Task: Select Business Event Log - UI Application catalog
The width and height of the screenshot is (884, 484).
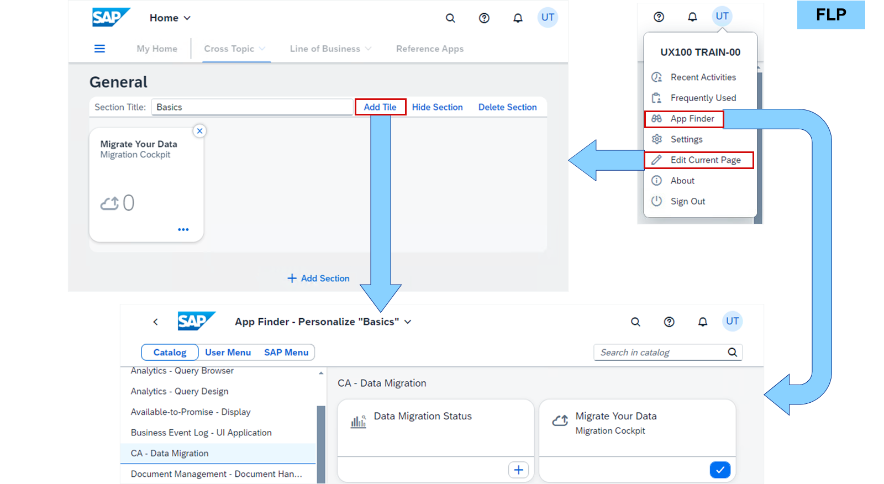Action: point(201,433)
